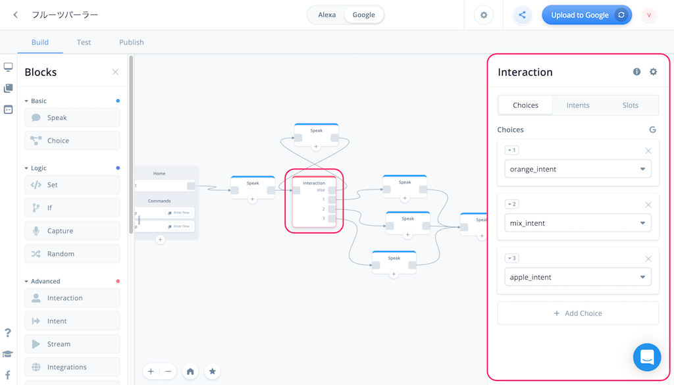Close the Blocks panel
This screenshot has width=674, height=385.
[x=115, y=72]
